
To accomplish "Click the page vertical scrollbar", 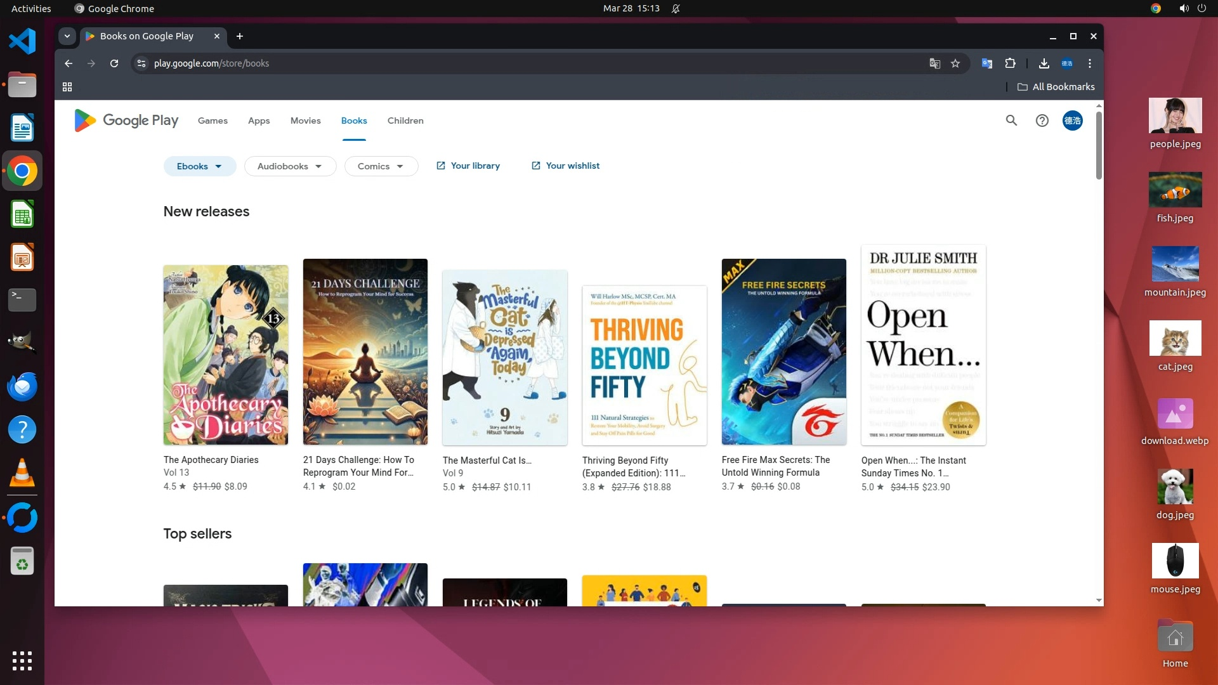I will point(1099,146).
